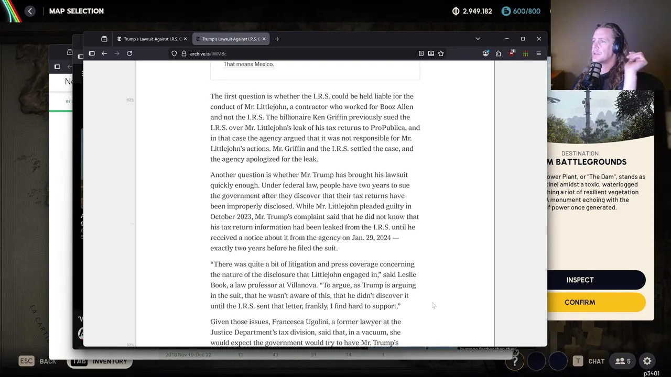Reload the archive.is page
671x377 pixels.
(129, 53)
